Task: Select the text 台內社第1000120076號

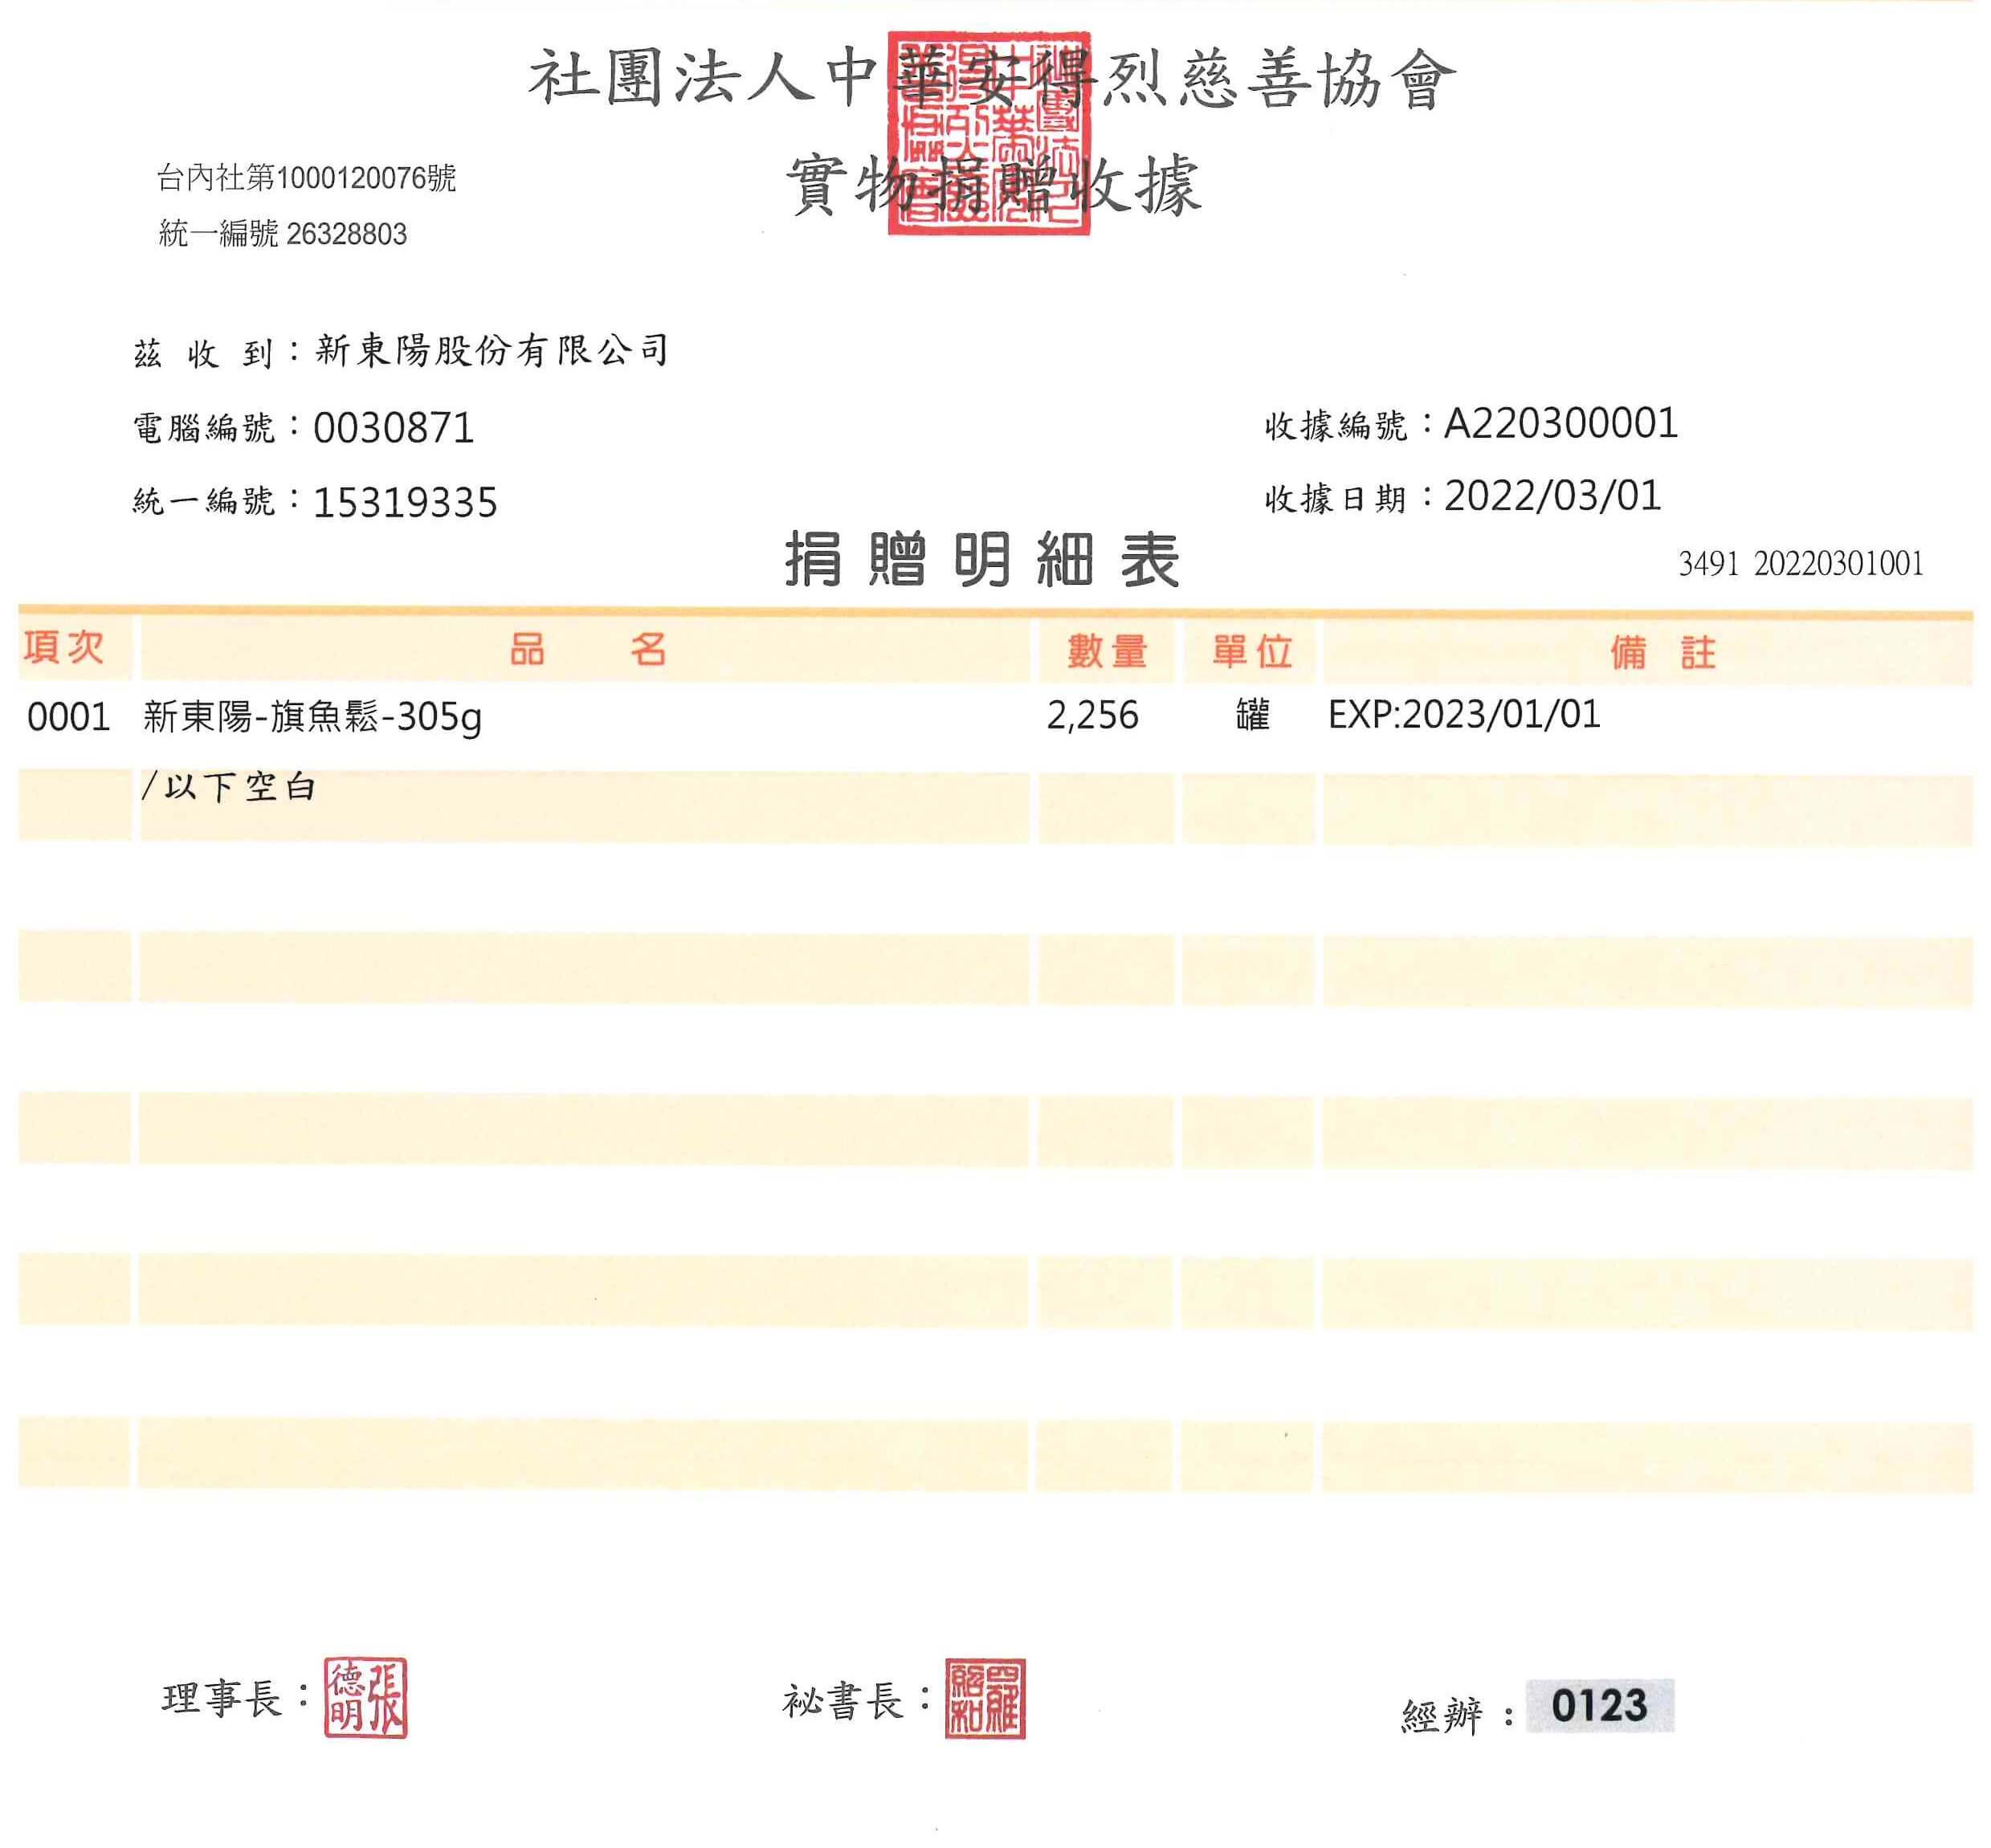Action: click(306, 178)
